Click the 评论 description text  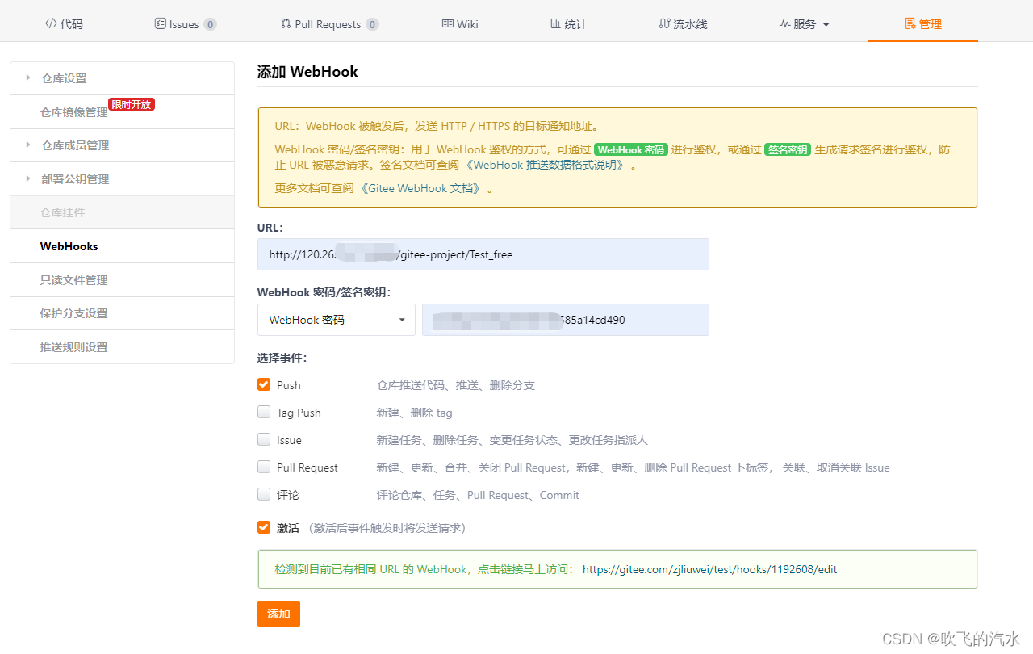[x=478, y=495]
